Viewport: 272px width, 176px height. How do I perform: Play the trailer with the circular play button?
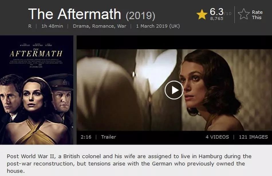coord(174,90)
